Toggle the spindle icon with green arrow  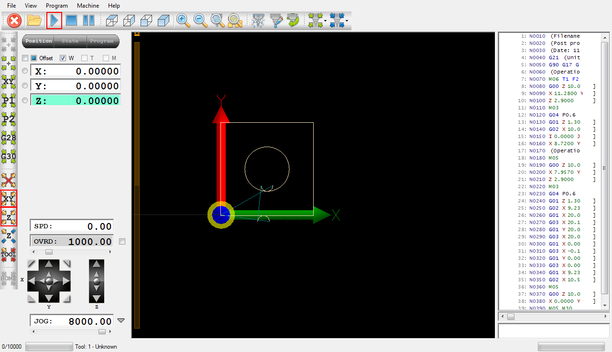click(x=293, y=21)
